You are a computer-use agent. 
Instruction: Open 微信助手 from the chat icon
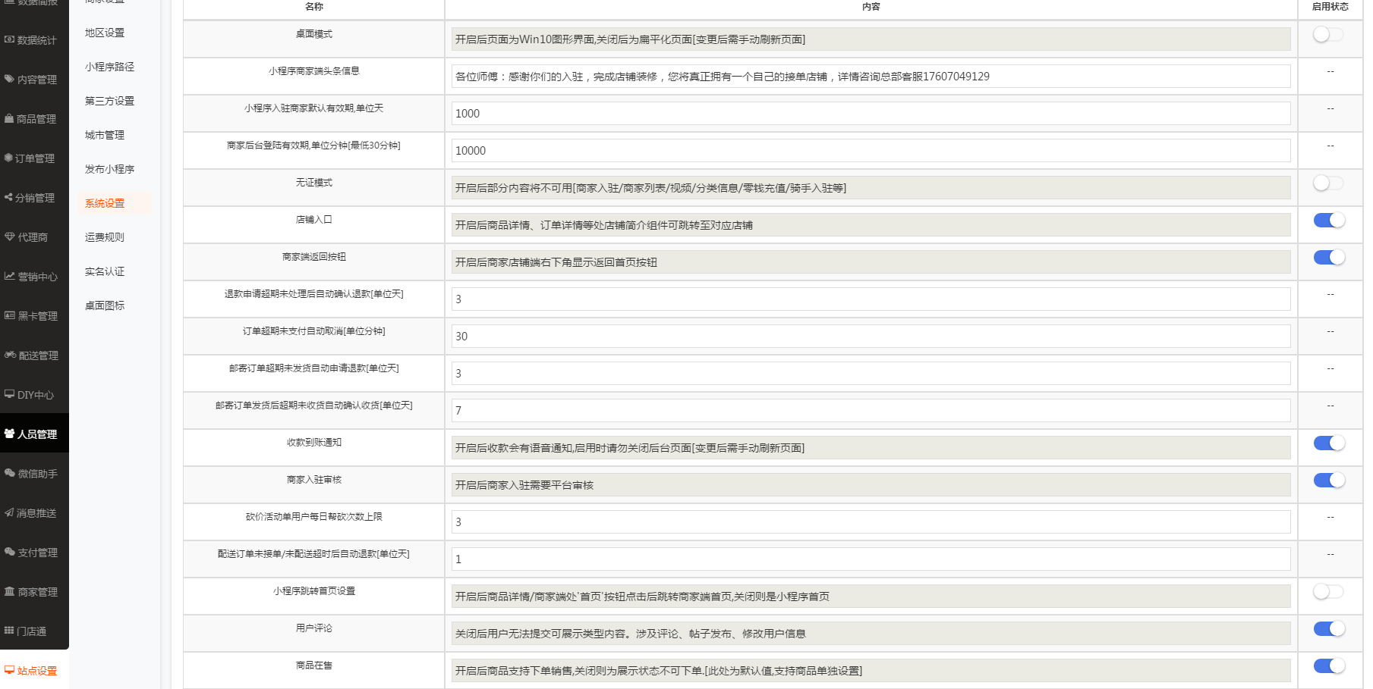(10, 473)
